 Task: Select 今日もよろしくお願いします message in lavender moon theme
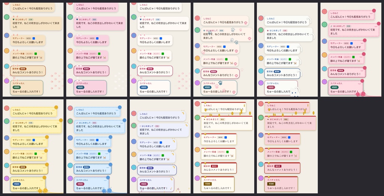(155, 146)
